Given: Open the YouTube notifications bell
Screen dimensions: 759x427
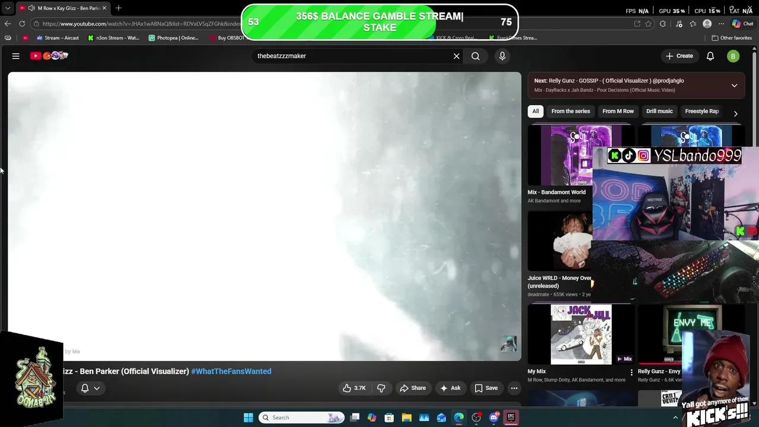Looking at the screenshot, I should [x=710, y=56].
